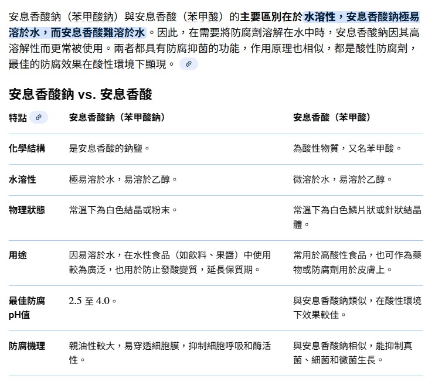
Task: Click the 用途 row label
Action: coord(18,255)
